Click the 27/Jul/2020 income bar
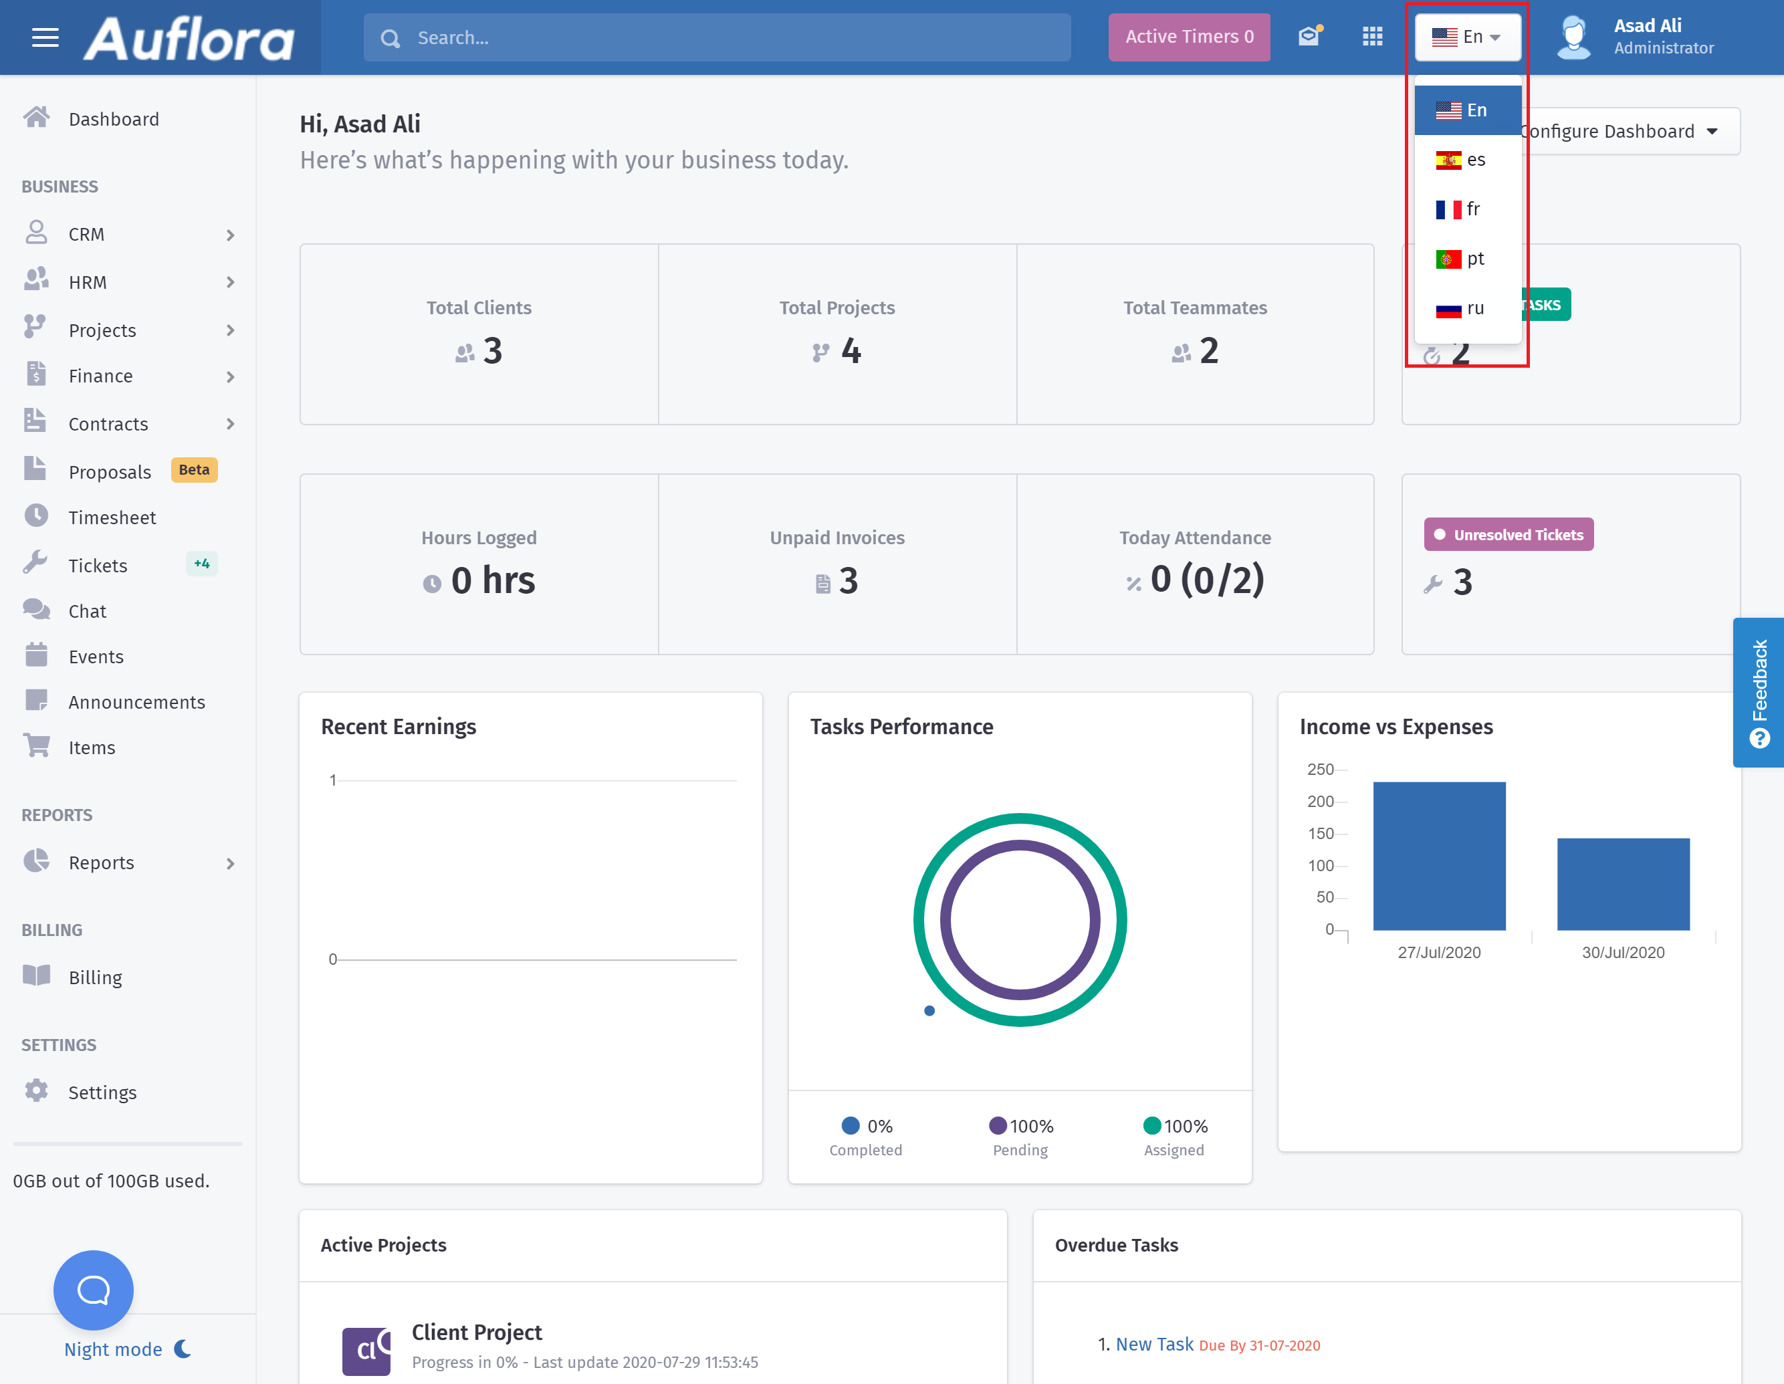Screen dimensions: 1784x1384 [x=1439, y=855]
